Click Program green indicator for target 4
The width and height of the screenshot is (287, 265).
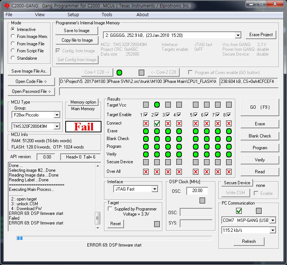tap(179, 147)
